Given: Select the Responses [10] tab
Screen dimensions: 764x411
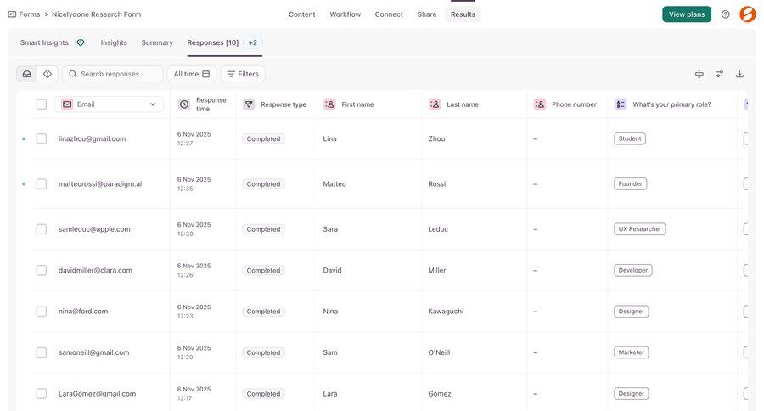Looking at the screenshot, I should pos(213,43).
